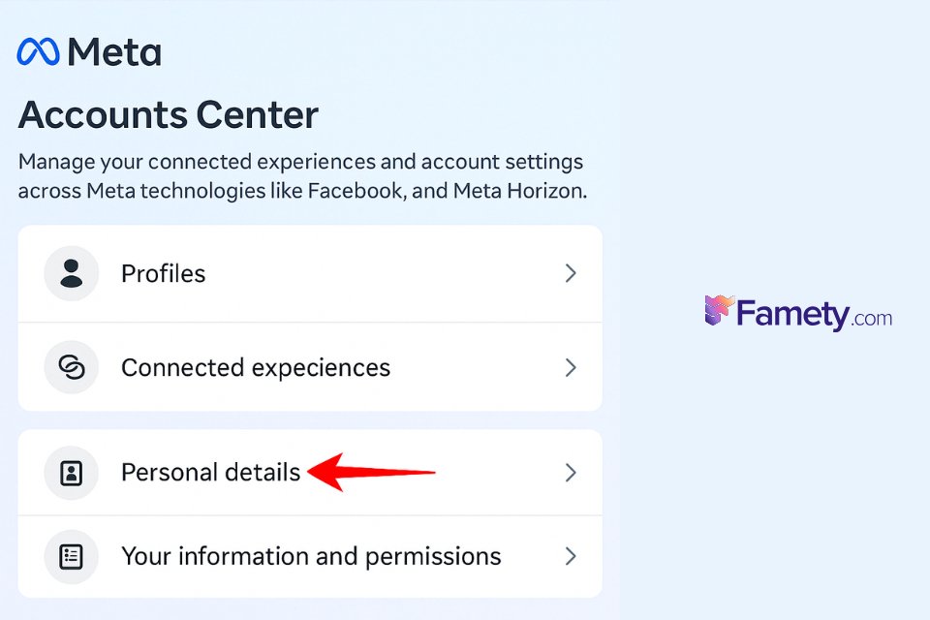Open the Profiles settings page
The height and width of the screenshot is (620, 930).
point(163,273)
